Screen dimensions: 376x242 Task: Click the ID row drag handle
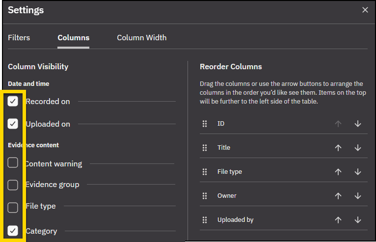pos(205,124)
